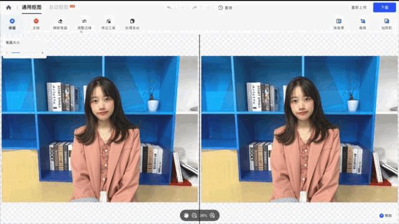
Task: Switch to the 通用抠图 tab
Action: point(32,7)
